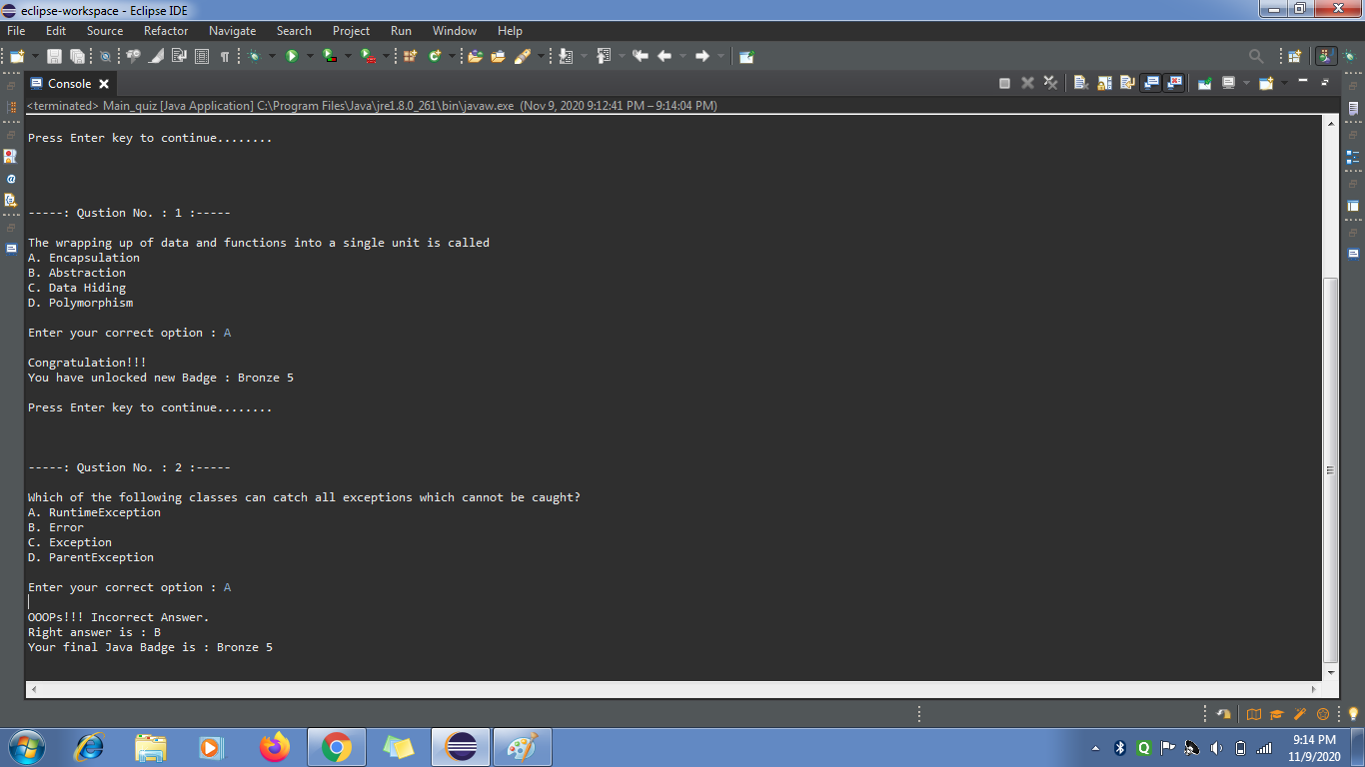The width and height of the screenshot is (1365, 767).
Task: Toggle show console on standard out change
Action: click(1151, 83)
